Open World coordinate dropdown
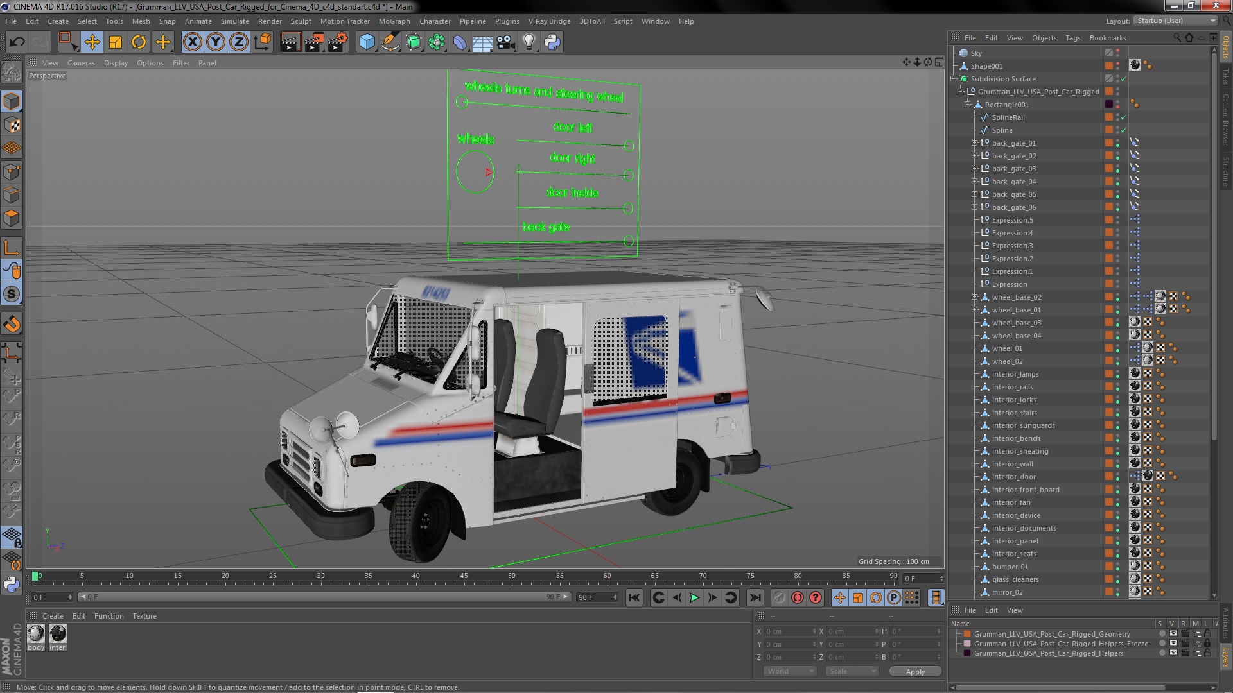 tap(789, 671)
